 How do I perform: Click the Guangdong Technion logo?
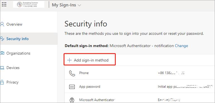pyautogui.click(x=29, y=4)
